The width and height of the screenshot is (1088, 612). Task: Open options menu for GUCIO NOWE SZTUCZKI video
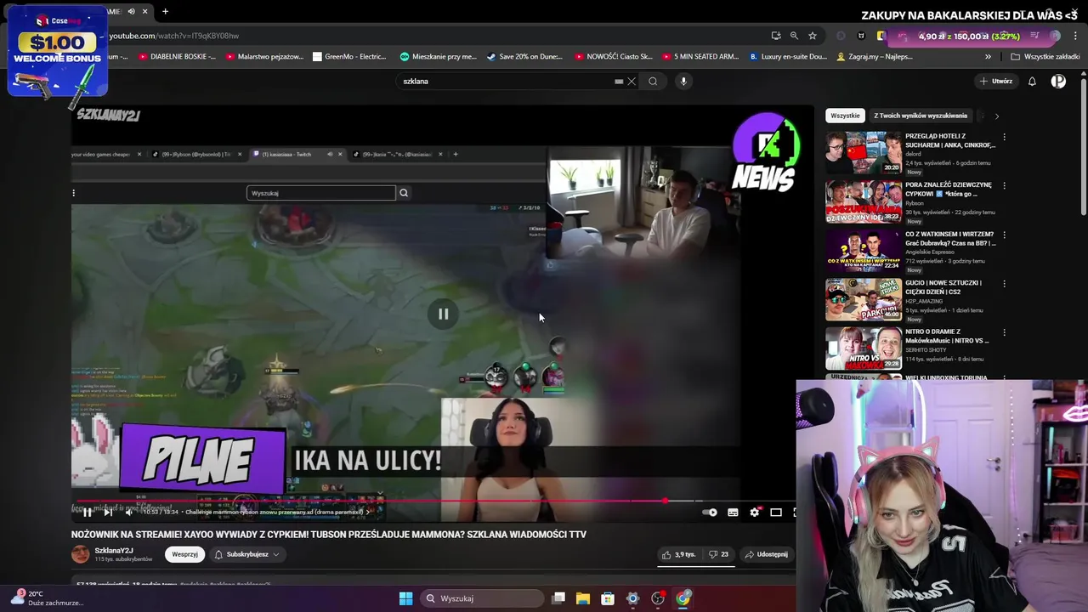pyautogui.click(x=1004, y=283)
